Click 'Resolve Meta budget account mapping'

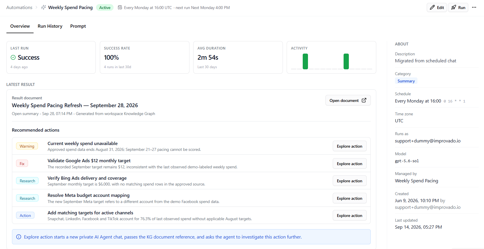[x=88, y=195]
